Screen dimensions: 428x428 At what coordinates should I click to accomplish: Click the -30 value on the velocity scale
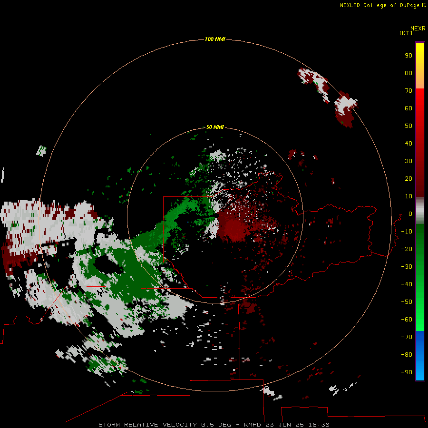click(407, 267)
